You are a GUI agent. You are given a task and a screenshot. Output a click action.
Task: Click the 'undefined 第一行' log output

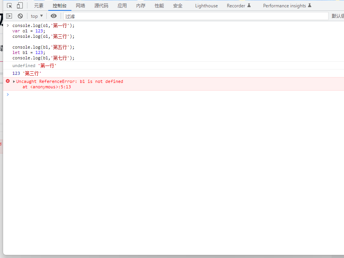(34, 66)
